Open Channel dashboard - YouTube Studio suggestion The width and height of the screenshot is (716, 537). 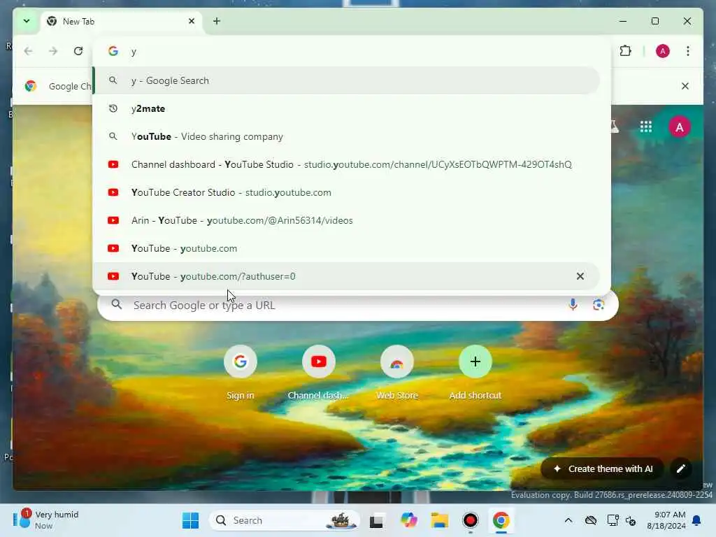tap(346, 164)
